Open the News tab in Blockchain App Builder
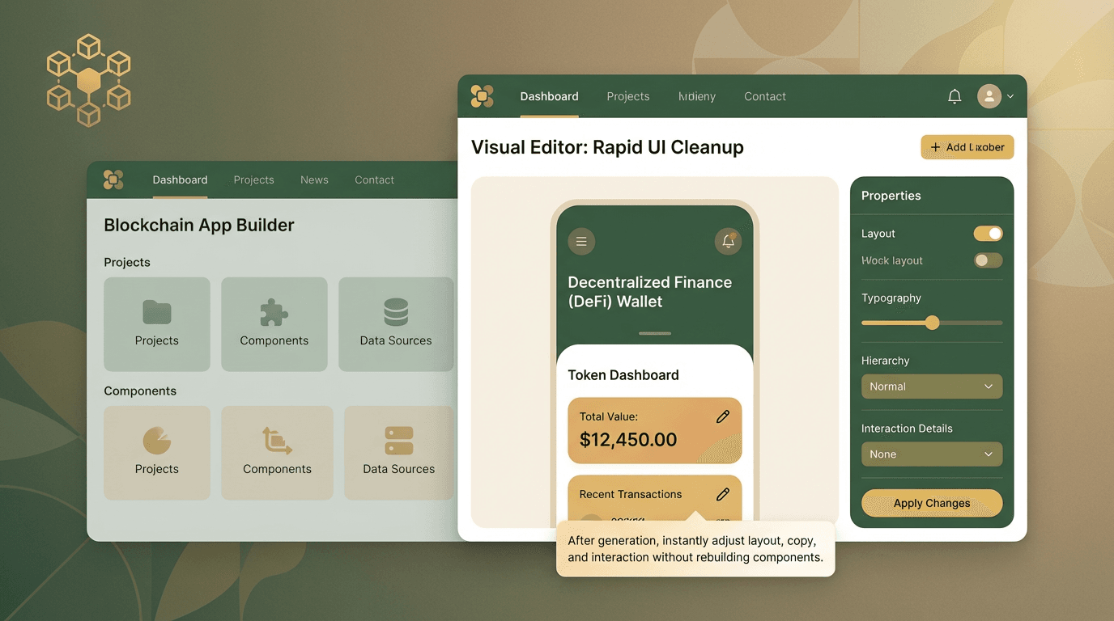Viewport: 1114px width, 621px height. pyautogui.click(x=314, y=180)
